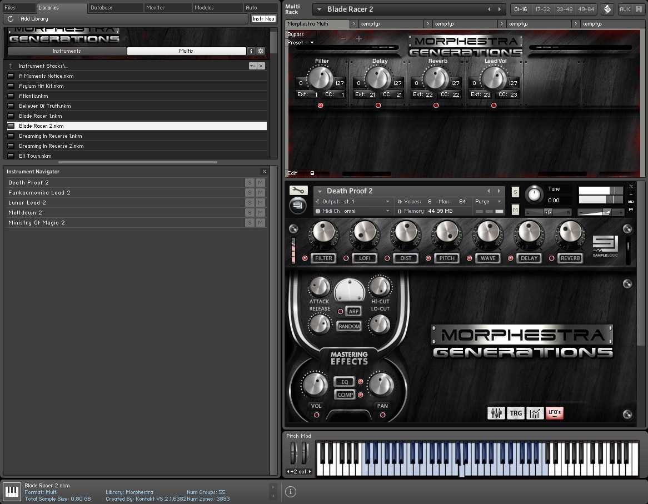Mute Lunar Lead 2 in navigator
The image size is (648, 504).
pyautogui.click(x=260, y=202)
